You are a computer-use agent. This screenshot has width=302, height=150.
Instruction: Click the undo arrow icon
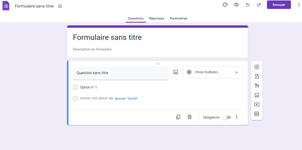pyautogui.click(x=248, y=5)
